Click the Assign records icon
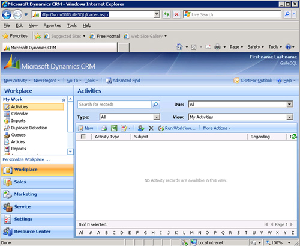Screen dimensions: 300x246 (x=141, y=128)
